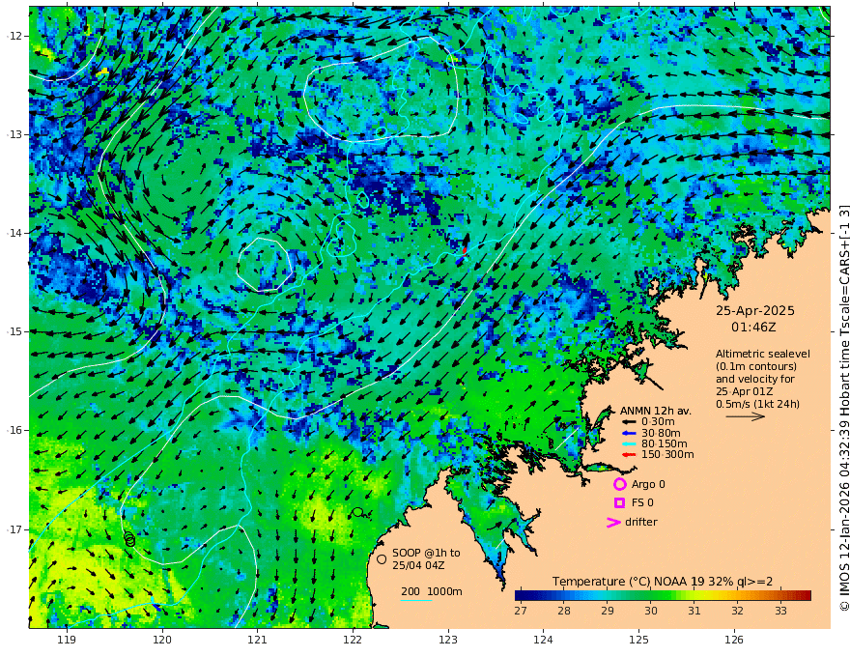Click the small closed white contour near 121°E
Screen dimensions: 850x657
pyautogui.click(x=265, y=265)
